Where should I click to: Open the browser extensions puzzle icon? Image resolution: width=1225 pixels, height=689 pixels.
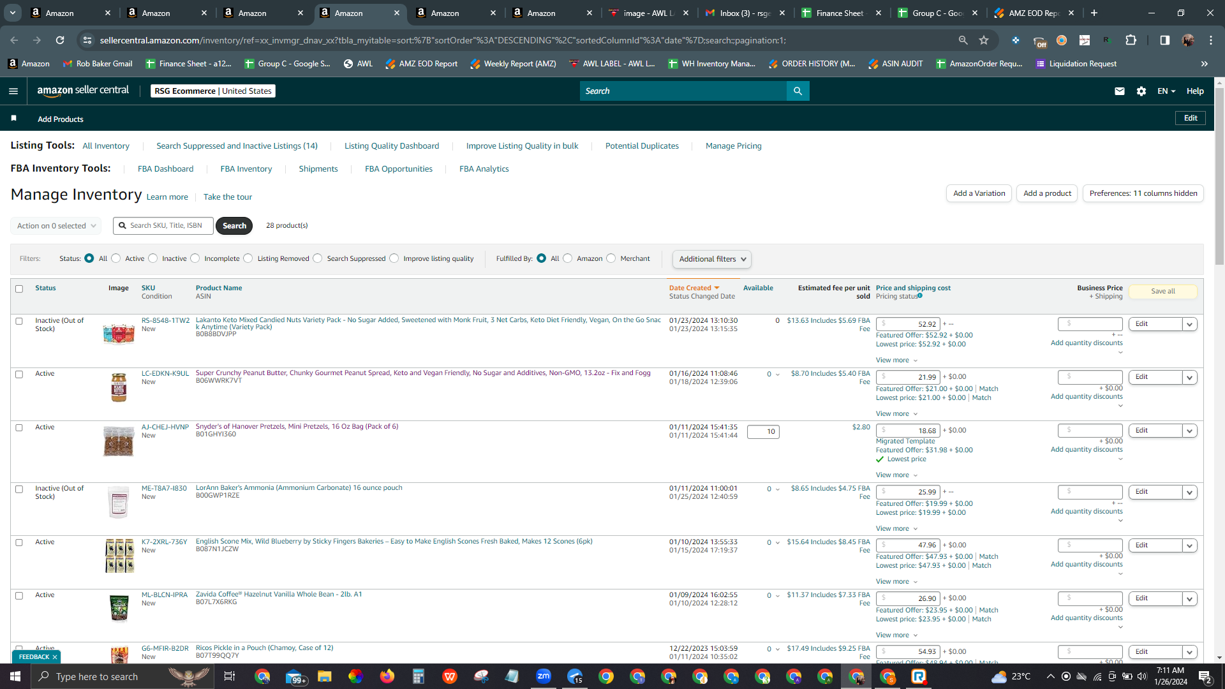(x=1131, y=40)
